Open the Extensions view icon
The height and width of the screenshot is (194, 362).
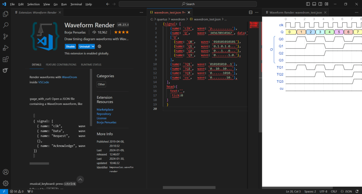(6, 59)
